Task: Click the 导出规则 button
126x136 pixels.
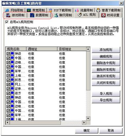Action: 106,100
